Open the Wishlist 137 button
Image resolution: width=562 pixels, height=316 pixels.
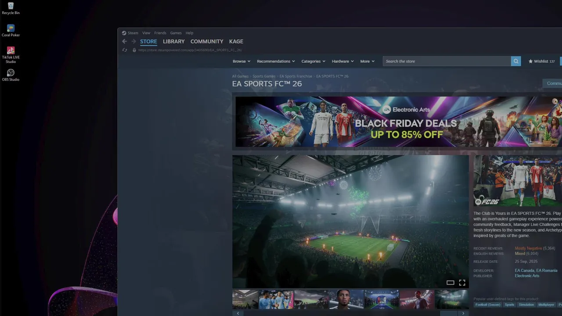542,61
